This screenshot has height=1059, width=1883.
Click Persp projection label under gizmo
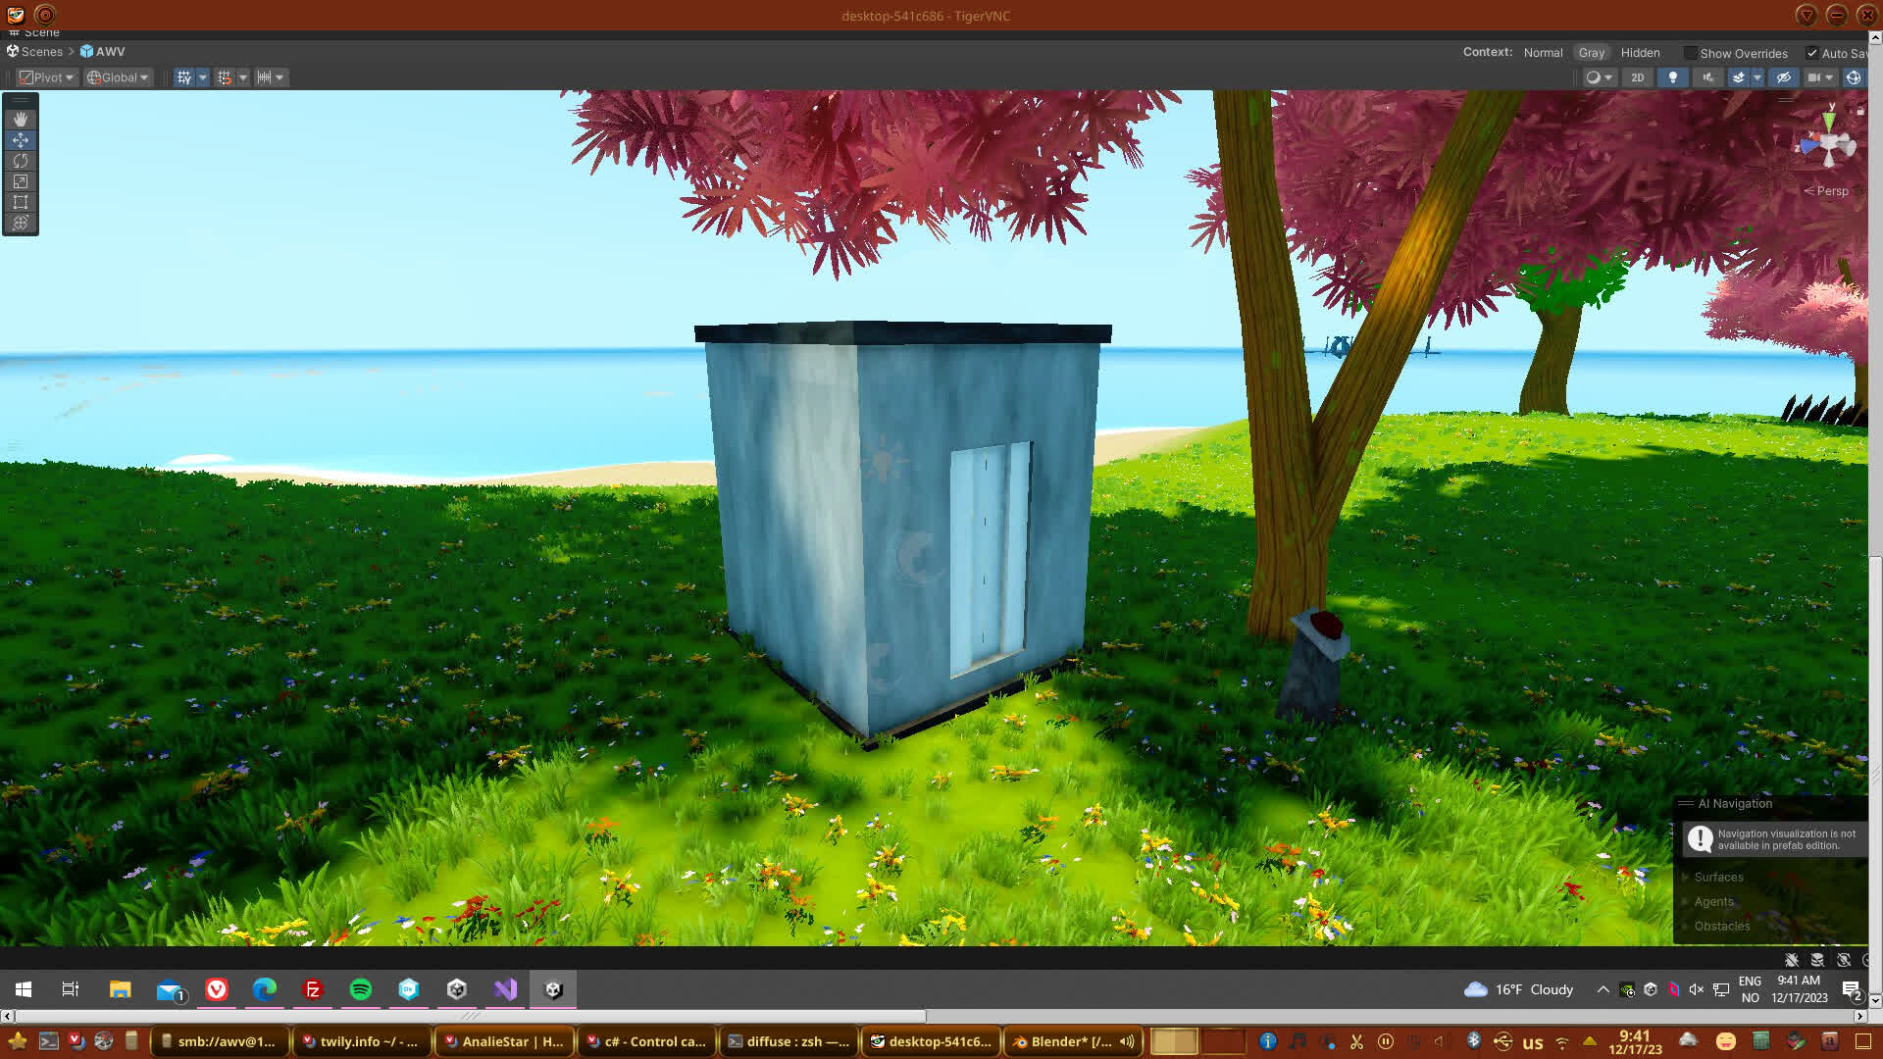pos(1831,191)
